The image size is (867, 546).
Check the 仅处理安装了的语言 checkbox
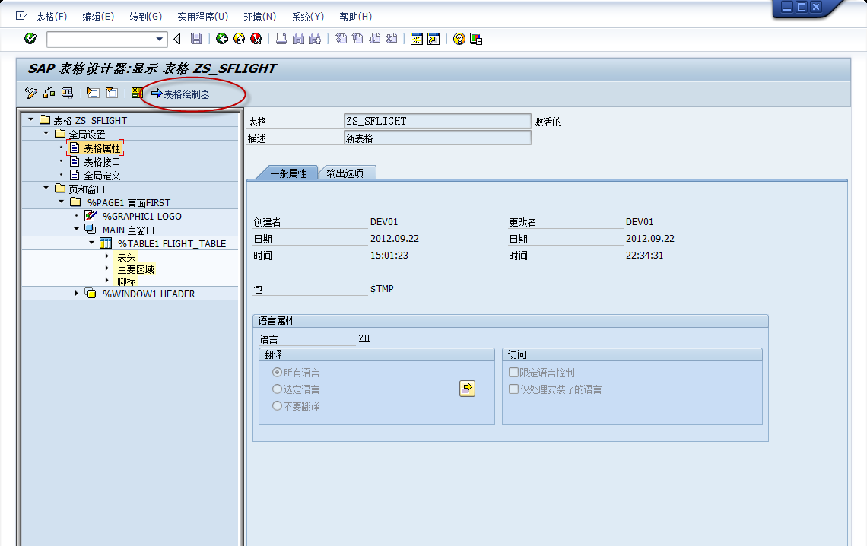pyautogui.click(x=513, y=389)
